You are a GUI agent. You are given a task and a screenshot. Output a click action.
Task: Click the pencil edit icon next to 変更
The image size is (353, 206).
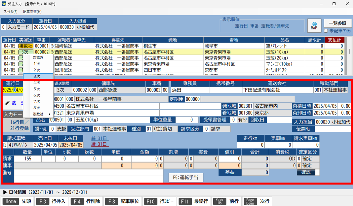point(8,103)
